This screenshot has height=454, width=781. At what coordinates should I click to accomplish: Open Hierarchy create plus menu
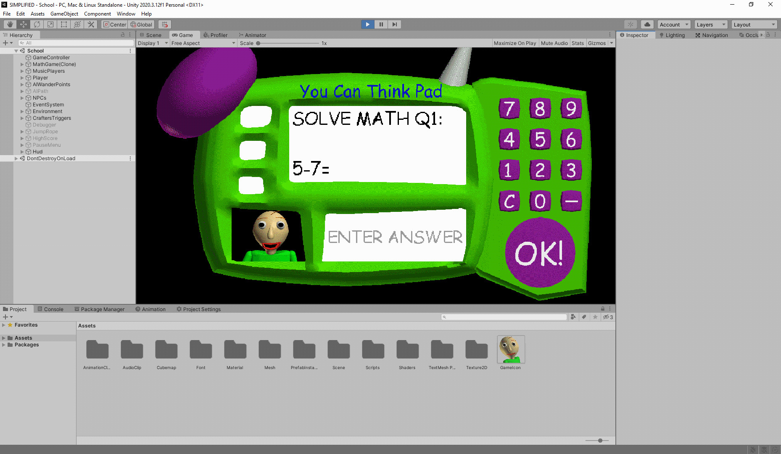[8, 43]
